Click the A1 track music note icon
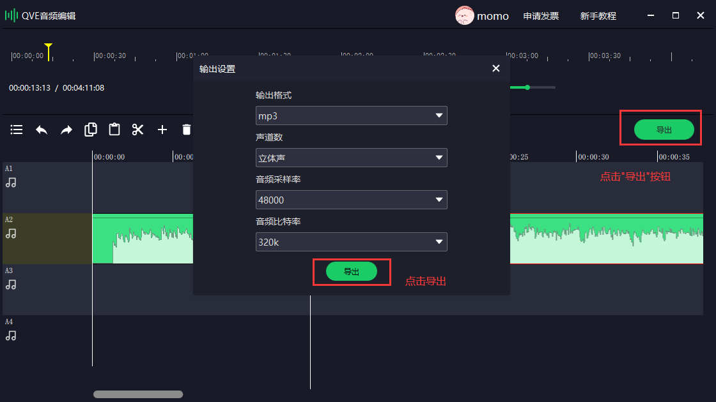Screen dimensions: 716x402 point(11,182)
